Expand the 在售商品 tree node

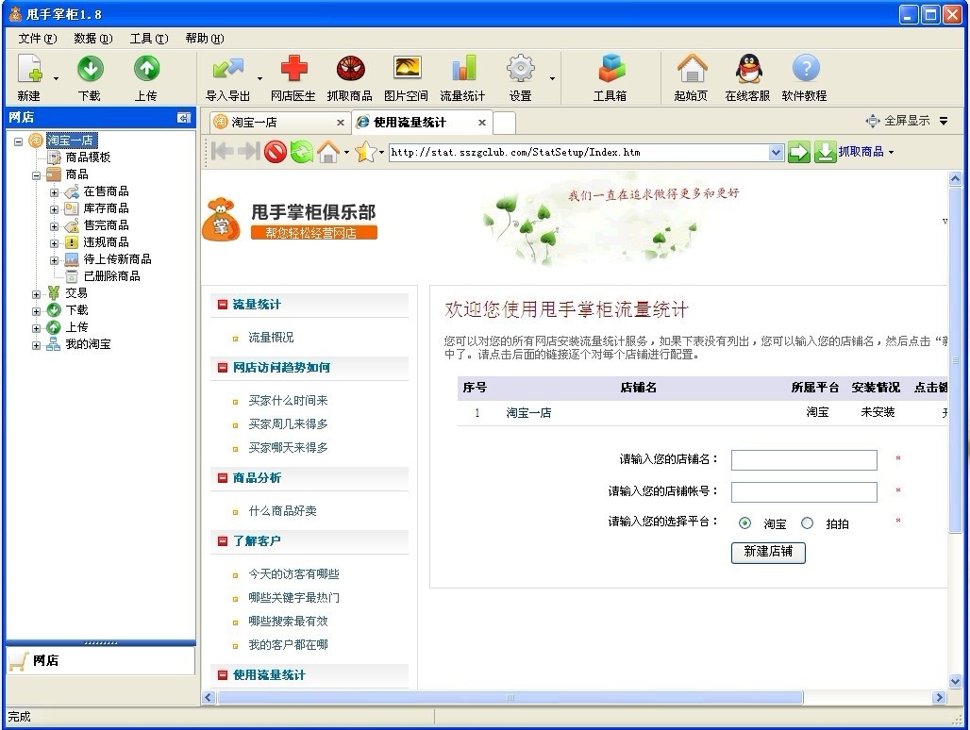55,192
